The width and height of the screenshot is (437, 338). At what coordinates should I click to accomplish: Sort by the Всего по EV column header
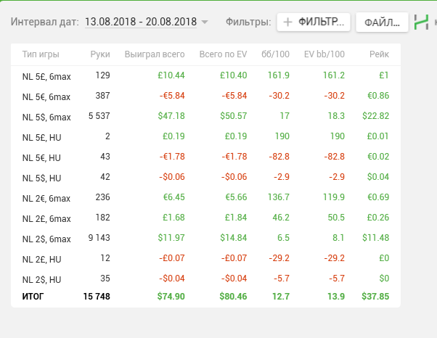(x=223, y=54)
